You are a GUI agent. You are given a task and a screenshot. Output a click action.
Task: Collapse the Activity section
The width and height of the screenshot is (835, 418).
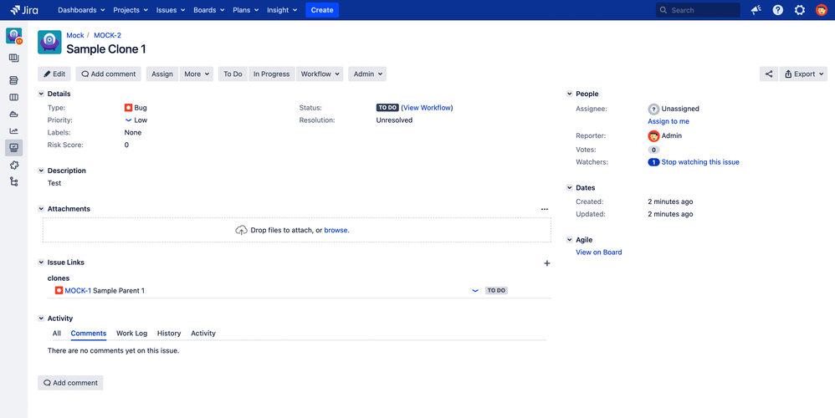click(41, 319)
